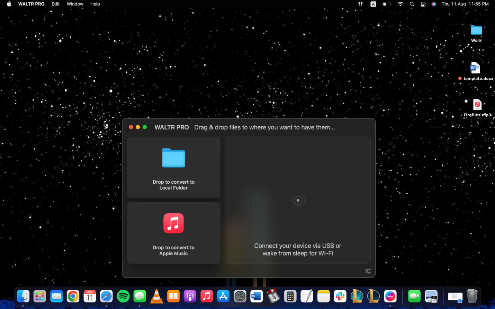Click the WALTR PRO window title
495x309 pixels.
click(x=172, y=127)
